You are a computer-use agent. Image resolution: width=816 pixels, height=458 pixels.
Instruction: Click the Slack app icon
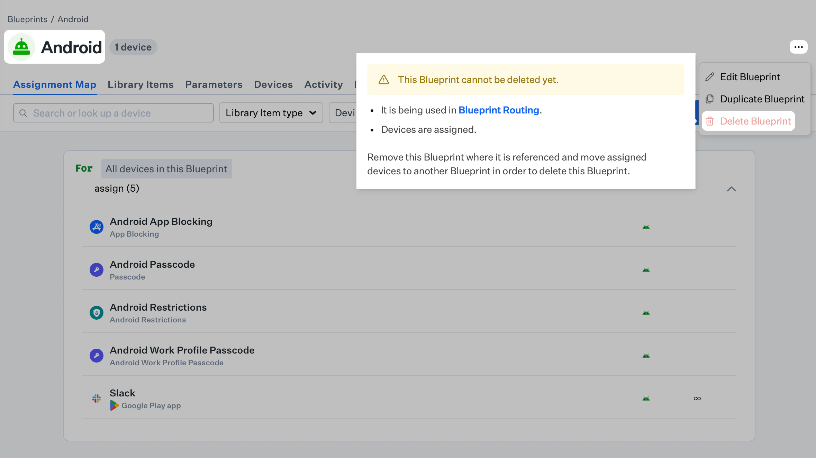97,399
